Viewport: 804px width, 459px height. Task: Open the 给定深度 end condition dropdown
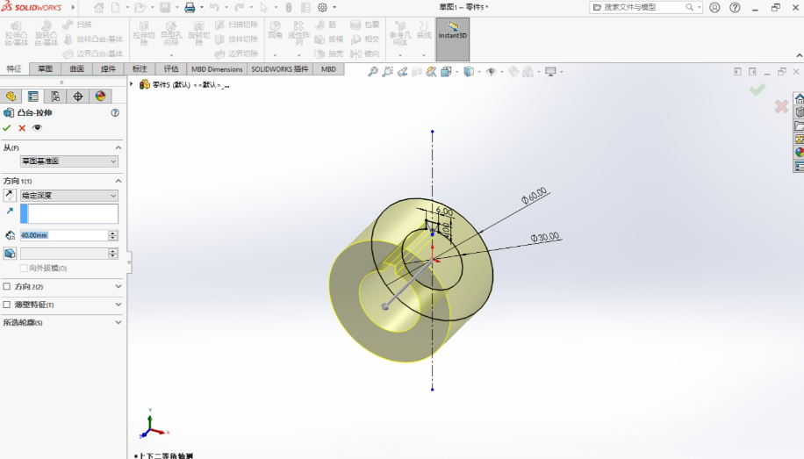(69, 196)
